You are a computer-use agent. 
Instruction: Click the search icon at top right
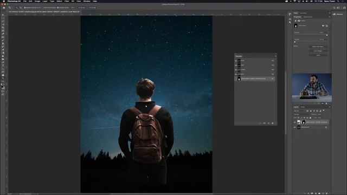point(334,8)
